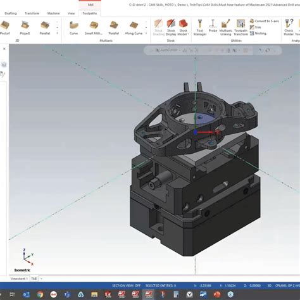Open Outlook from the taskbar
Image resolution: width=300 pixels, height=300 pixels.
(26, 294)
